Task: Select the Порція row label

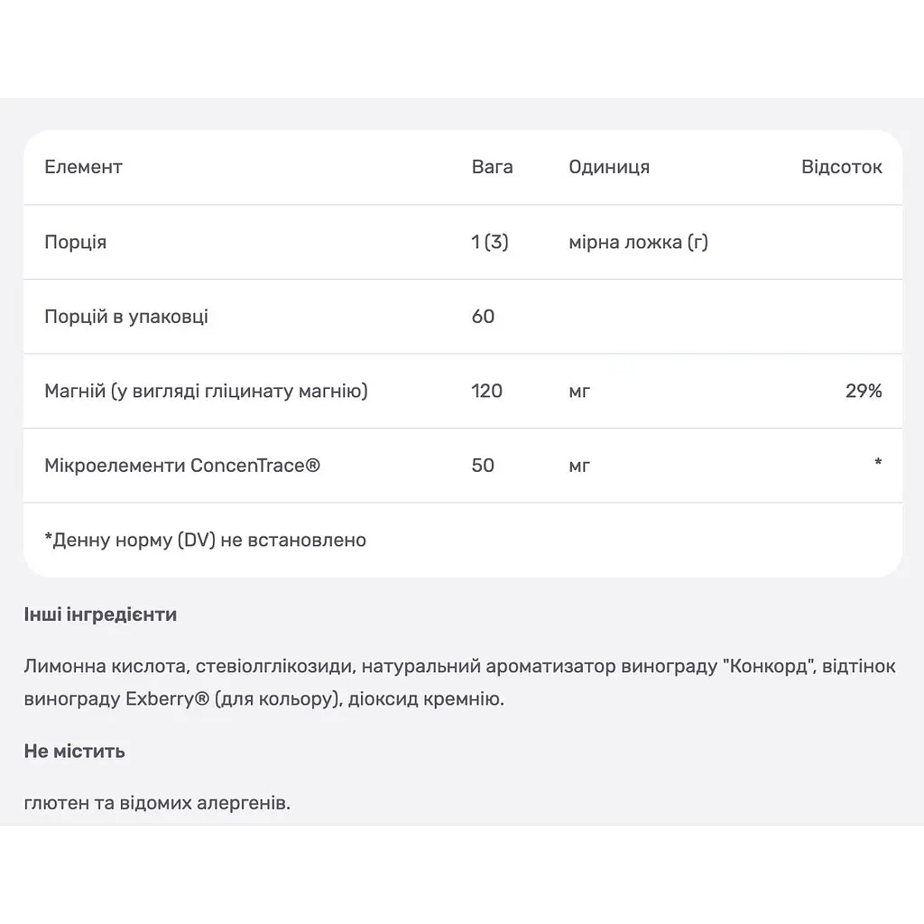Action: click(76, 242)
